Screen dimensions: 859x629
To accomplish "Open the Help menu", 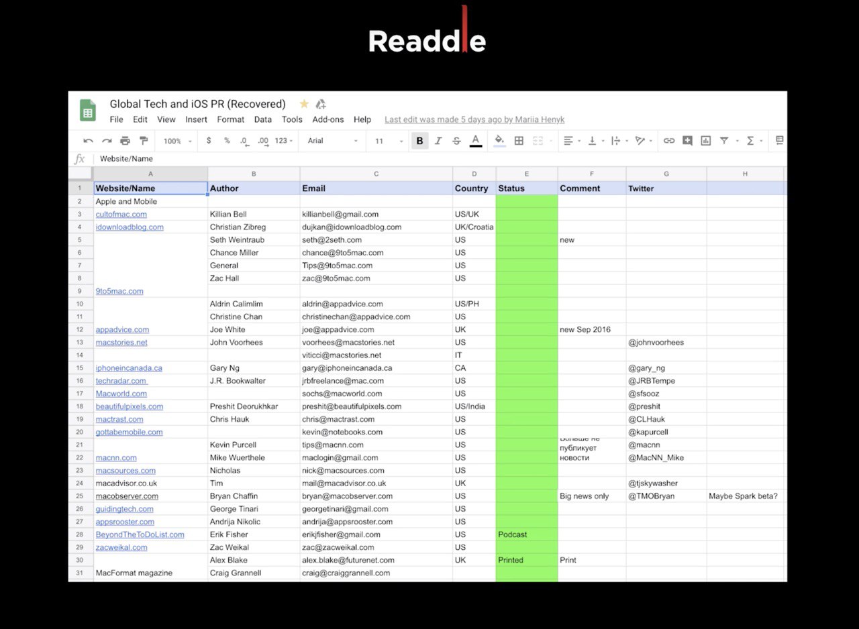I will tap(362, 119).
